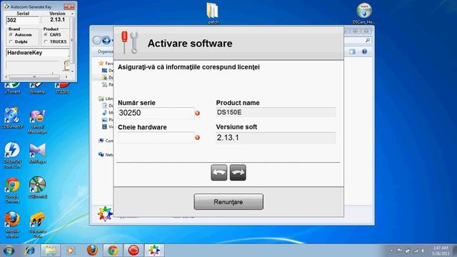Click the keygen vertical scrollbar thumb
The height and width of the screenshot is (257, 457).
(x=72, y=40)
